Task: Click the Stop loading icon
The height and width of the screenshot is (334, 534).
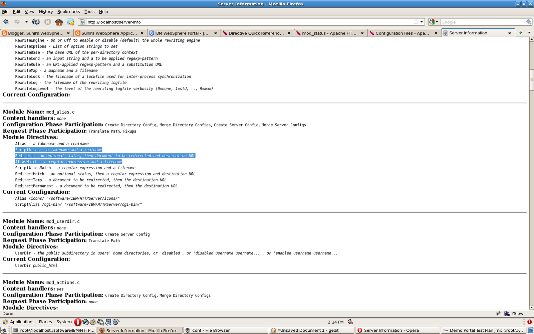Action: (47, 22)
